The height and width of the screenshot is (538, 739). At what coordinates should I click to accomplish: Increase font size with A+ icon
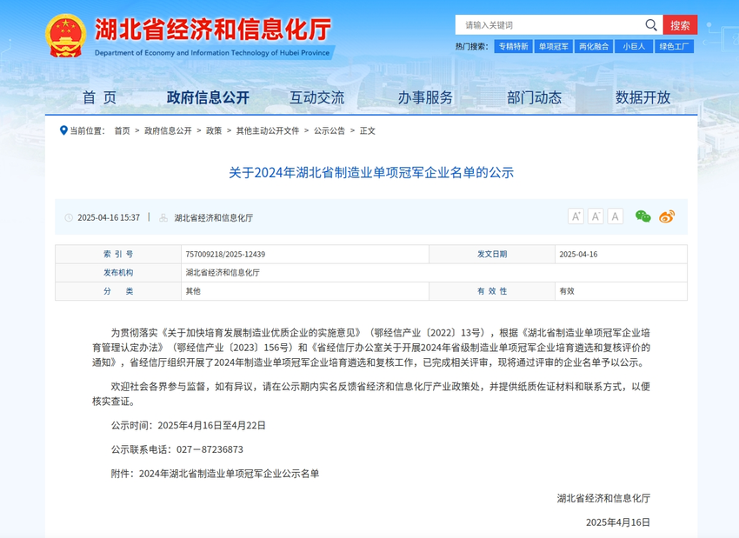(x=576, y=216)
